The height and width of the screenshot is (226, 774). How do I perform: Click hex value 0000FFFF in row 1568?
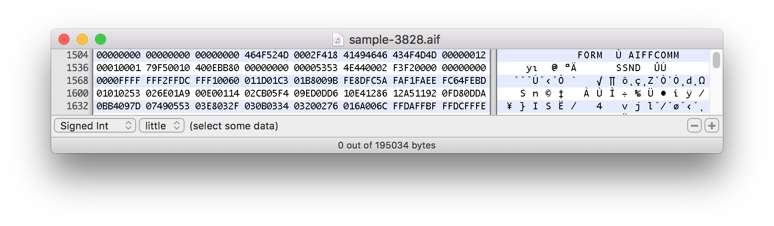(118, 81)
